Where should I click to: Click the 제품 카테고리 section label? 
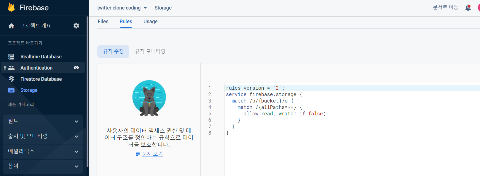[21, 104]
